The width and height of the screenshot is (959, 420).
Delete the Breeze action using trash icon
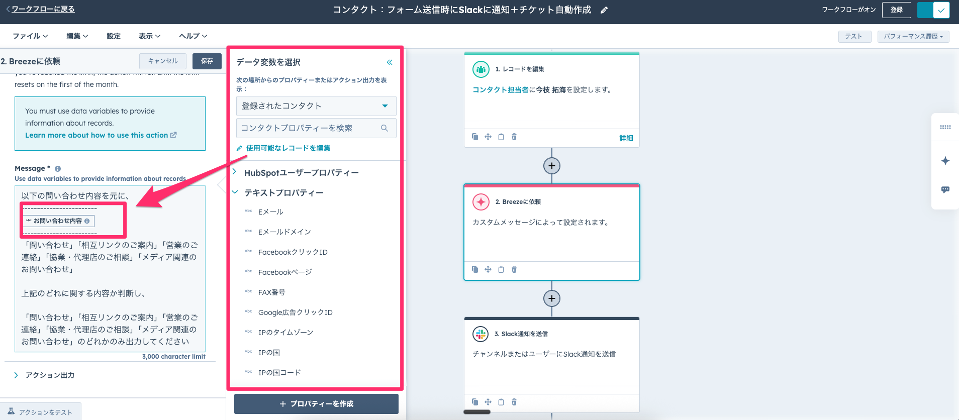(x=514, y=269)
